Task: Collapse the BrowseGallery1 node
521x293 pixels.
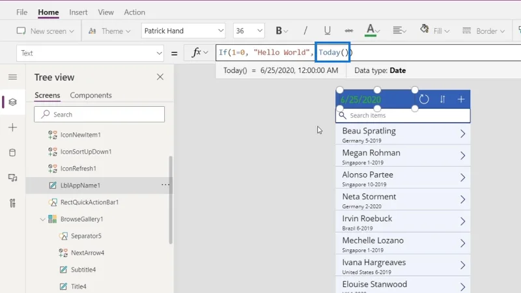Action: (42, 219)
